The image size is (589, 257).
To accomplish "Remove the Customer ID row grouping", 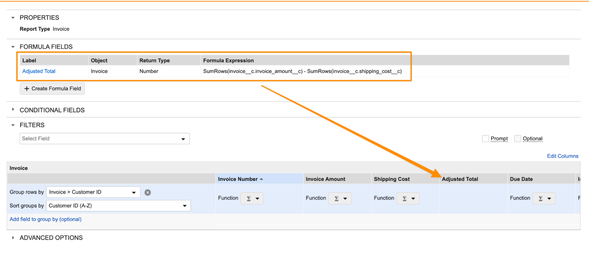I will tap(148, 193).
